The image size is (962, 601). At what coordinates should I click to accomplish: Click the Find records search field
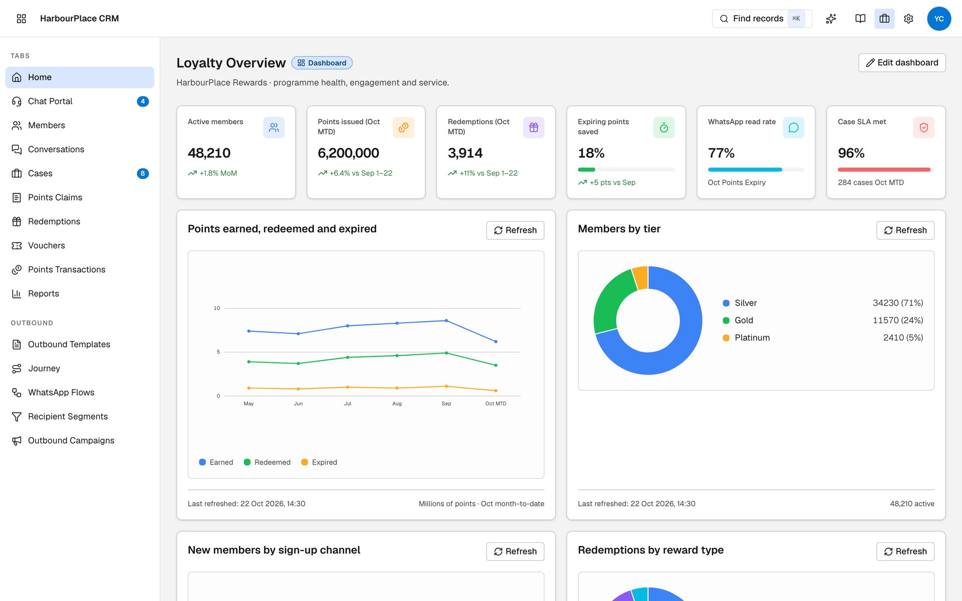coord(762,19)
